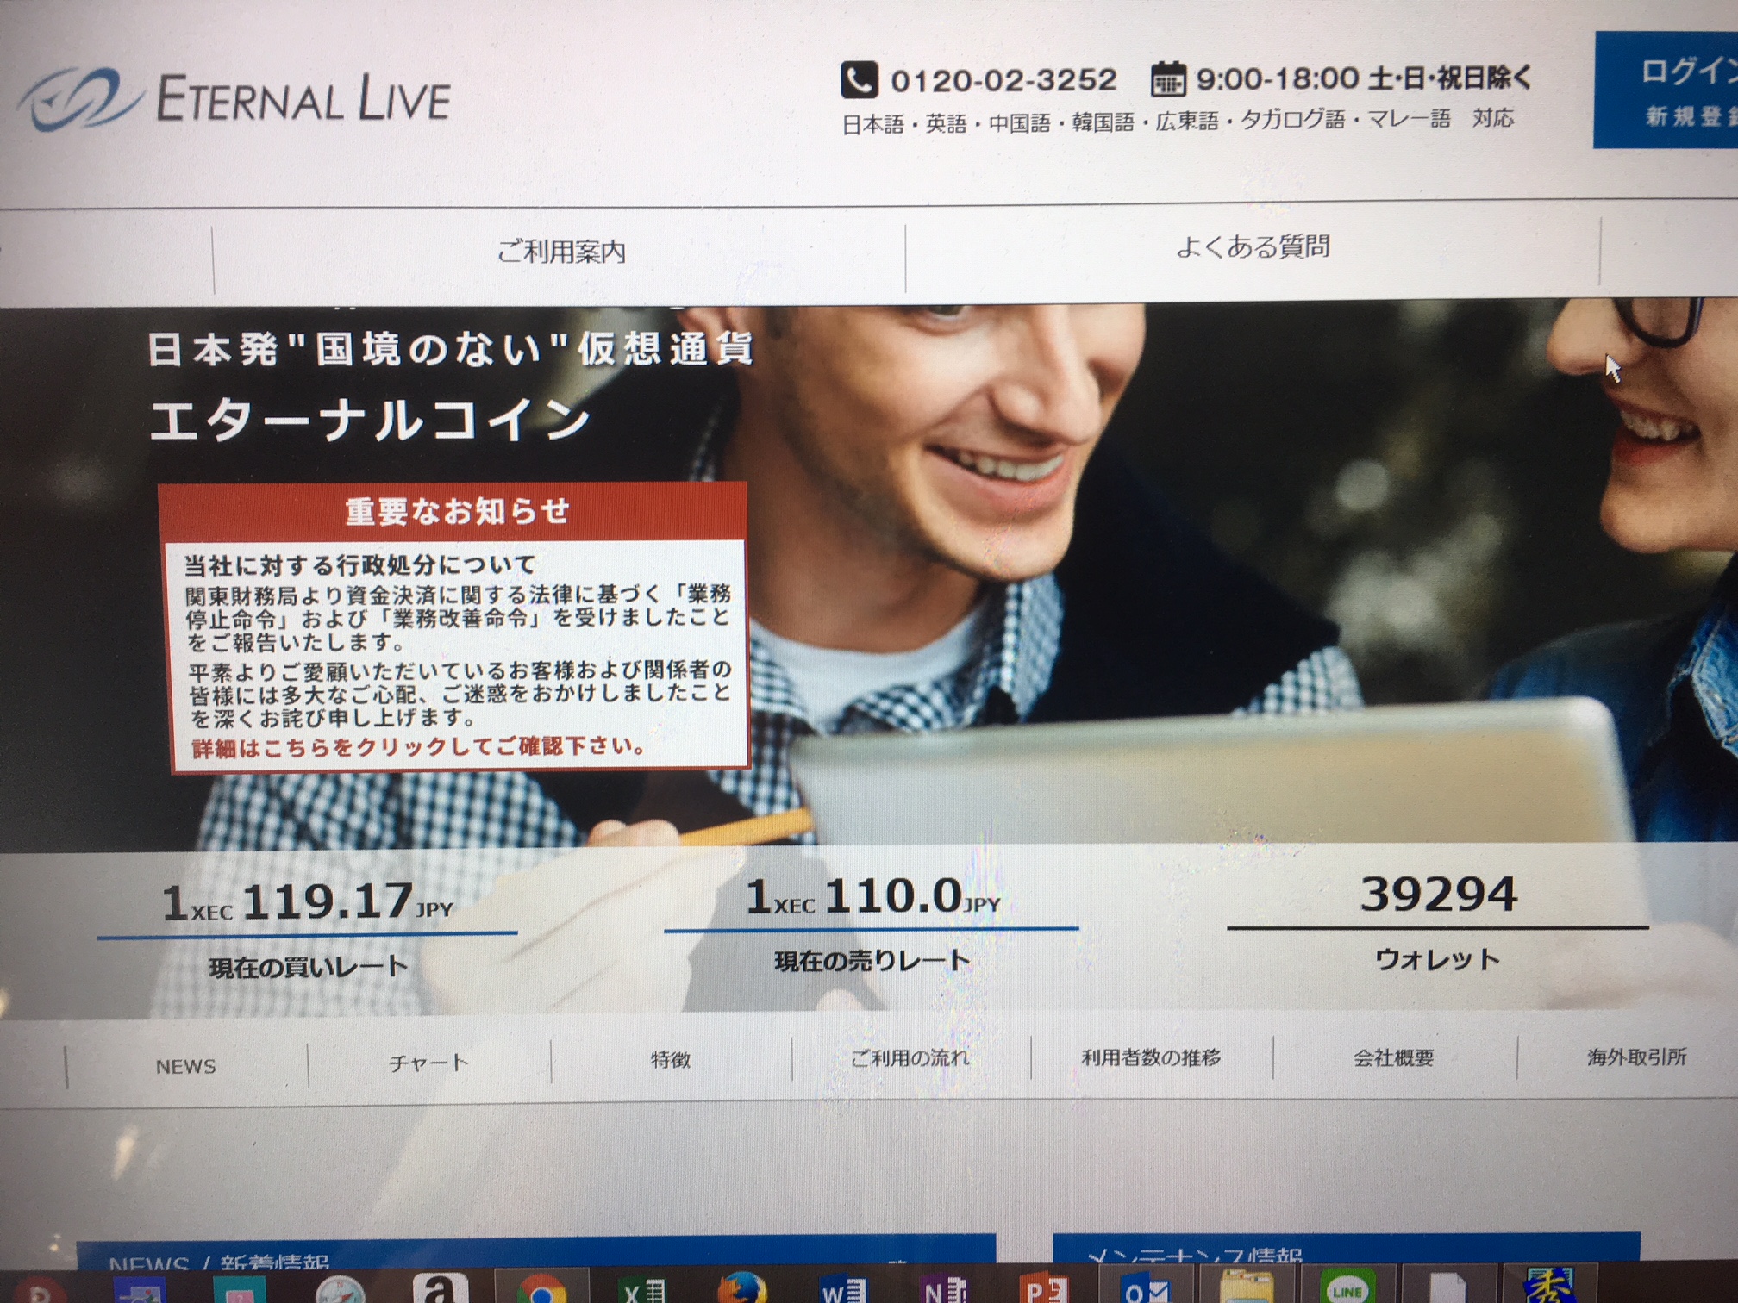
Task: Open the folder icon in the taskbar
Action: tap(1247, 1286)
